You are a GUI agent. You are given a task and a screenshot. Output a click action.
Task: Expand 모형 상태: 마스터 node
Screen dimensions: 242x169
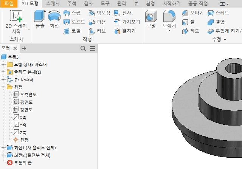3,64
